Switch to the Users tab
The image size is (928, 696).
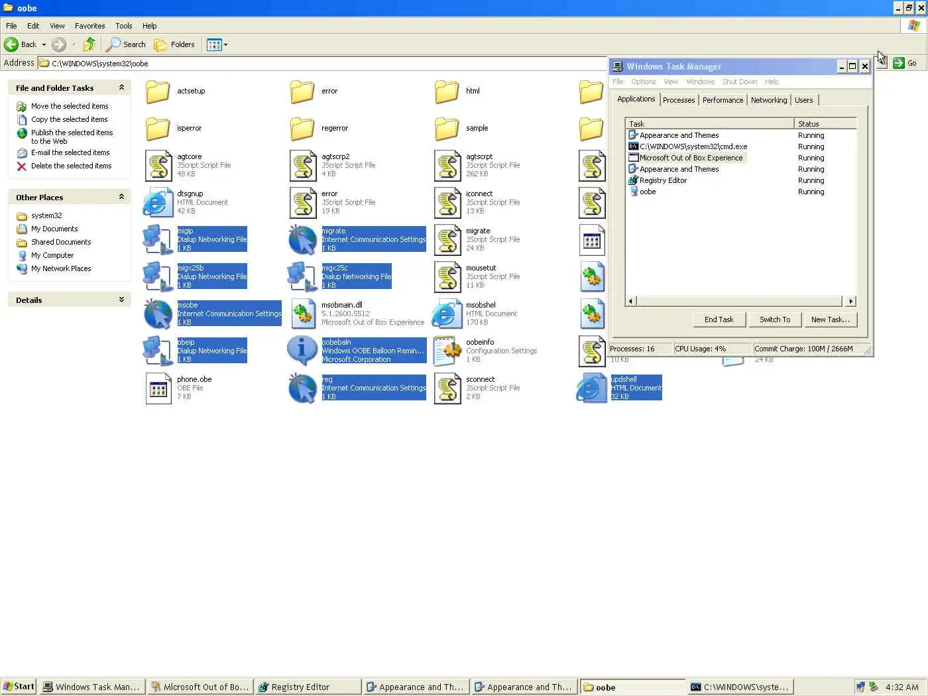coord(803,100)
